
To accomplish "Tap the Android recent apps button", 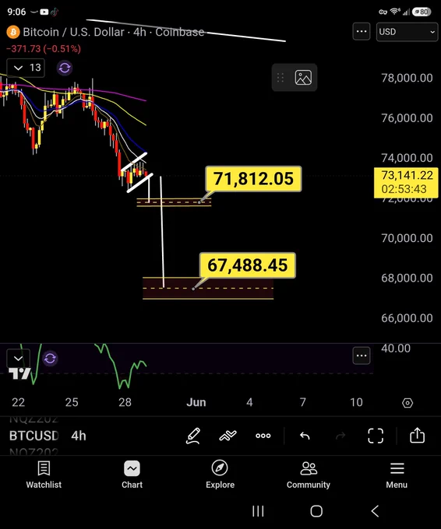I will pos(258,511).
